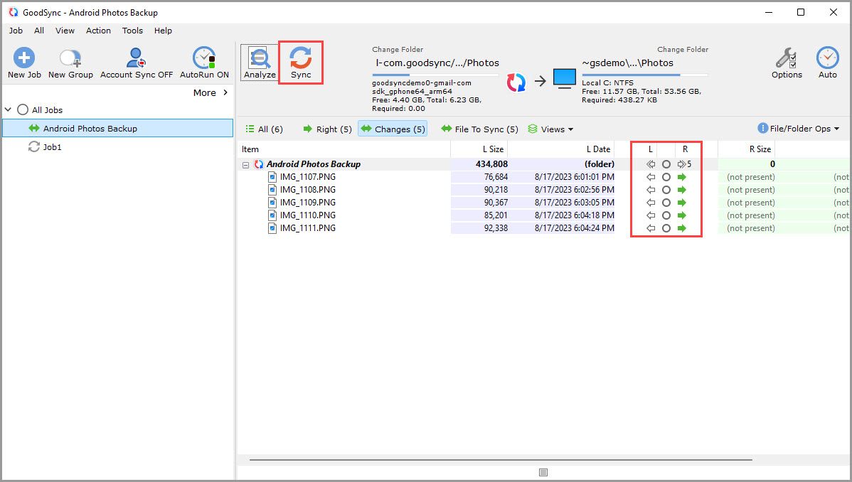This screenshot has height=482, width=852.
Task: Click the left Change Folder link
Action: [398, 50]
